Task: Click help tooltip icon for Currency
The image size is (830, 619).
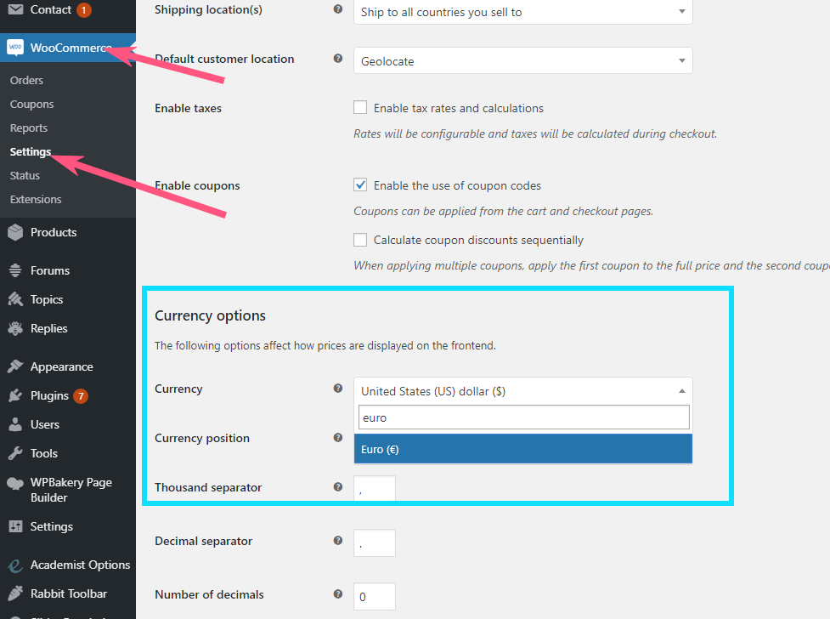Action: [x=338, y=388]
